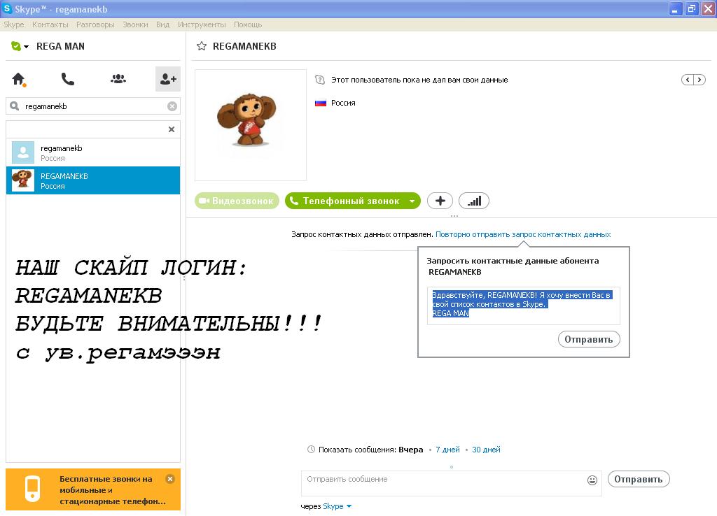Click the Отправить сообщение input field

pyautogui.click(x=443, y=483)
